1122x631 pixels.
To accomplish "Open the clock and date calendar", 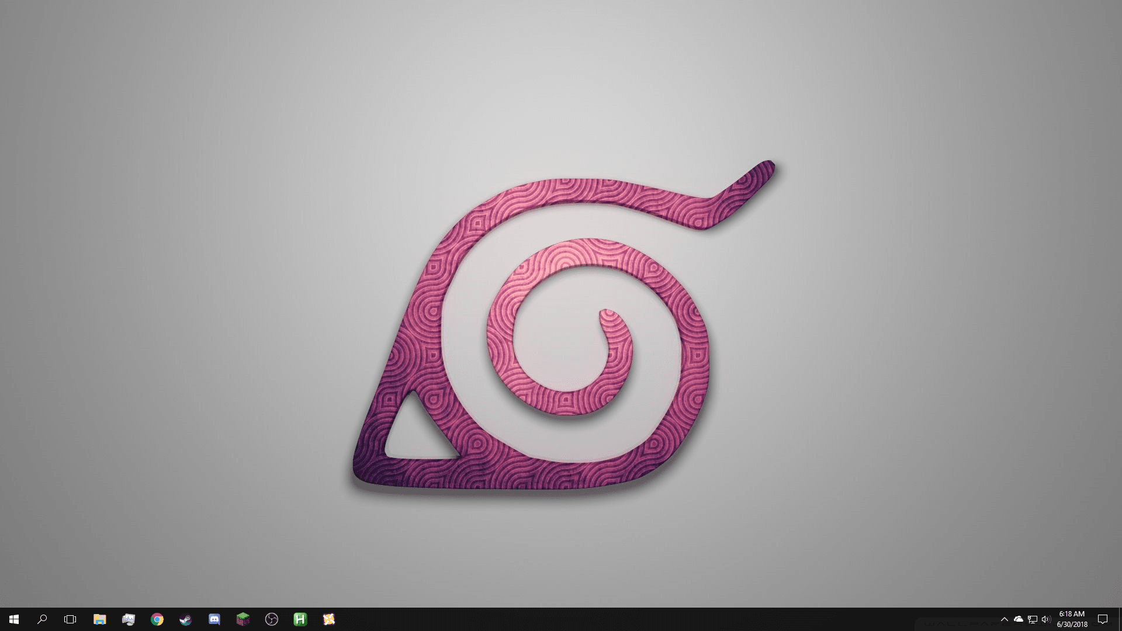I will coord(1072,619).
